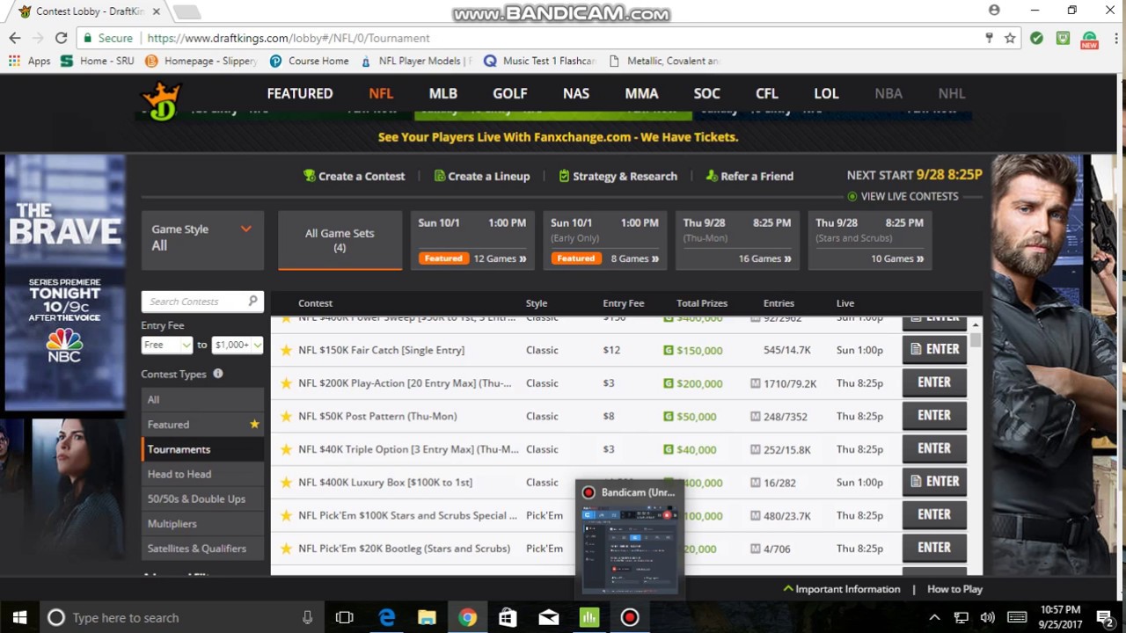Image resolution: width=1126 pixels, height=633 pixels.
Task: Favorite star for NFL $150K Fair Catch
Action: click(286, 350)
